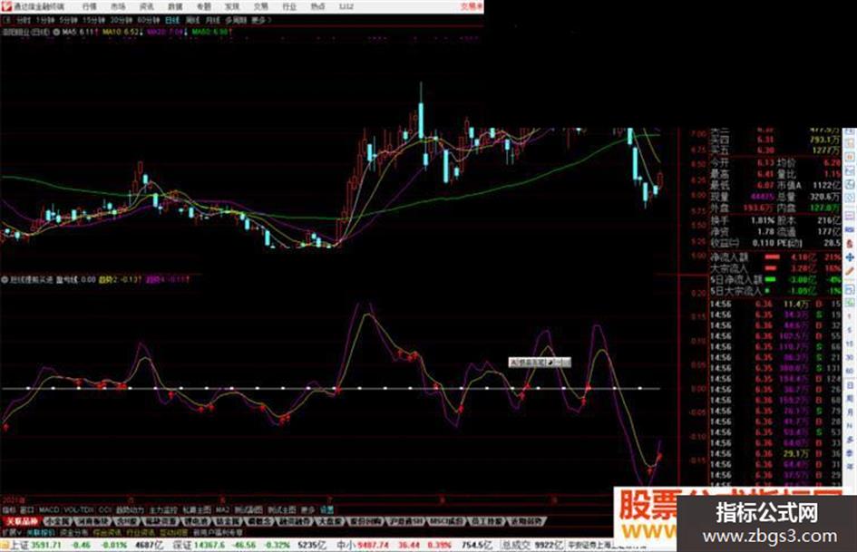The image size is (857, 552).
Task: Select the MA2 indicator tab
Action: 222,510
